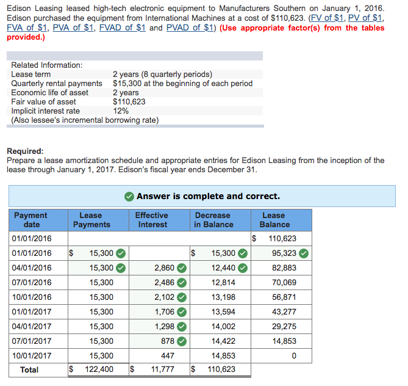The height and width of the screenshot is (386, 408).
Task: Click the checkmark beside 2,102 effective interest
Action: pos(182,297)
